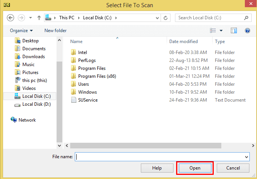Click the Cancel button

[233, 168]
